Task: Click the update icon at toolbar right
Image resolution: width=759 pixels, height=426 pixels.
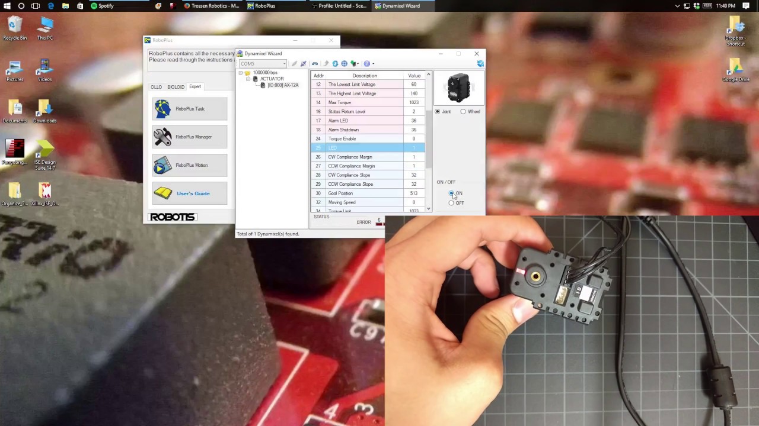Action: click(480, 63)
